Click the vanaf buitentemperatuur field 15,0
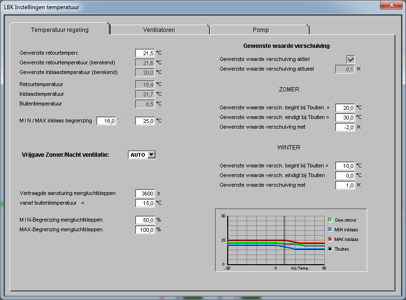The image size is (406, 300). (x=145, y=203)
